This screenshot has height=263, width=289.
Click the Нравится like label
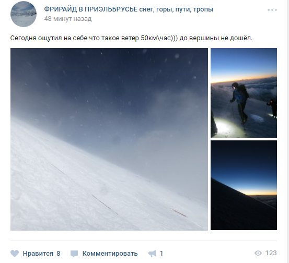(38, 254)
